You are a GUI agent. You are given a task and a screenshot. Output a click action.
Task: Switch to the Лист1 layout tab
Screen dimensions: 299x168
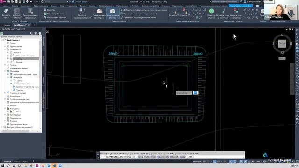point(17,161)
